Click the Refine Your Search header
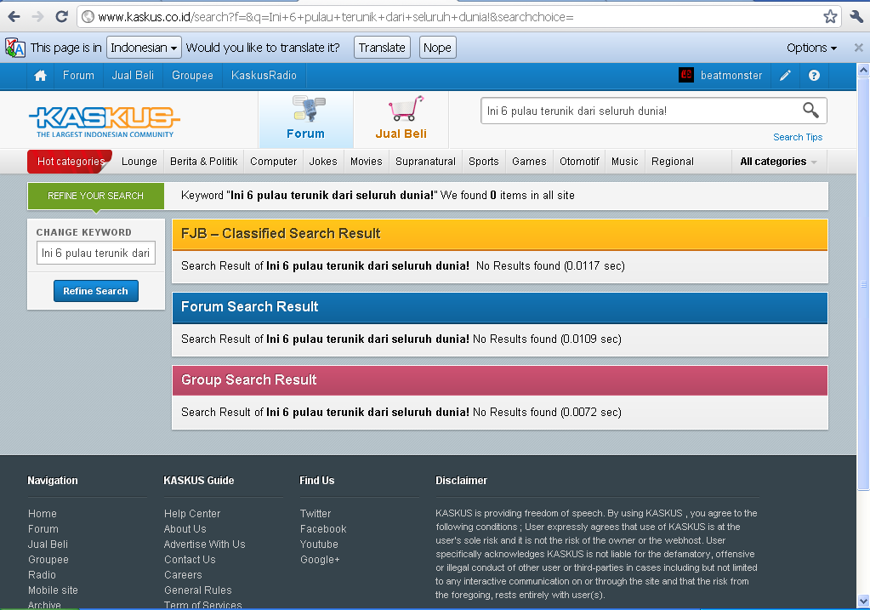The image size is (870, 610). (x=96, y=196)
